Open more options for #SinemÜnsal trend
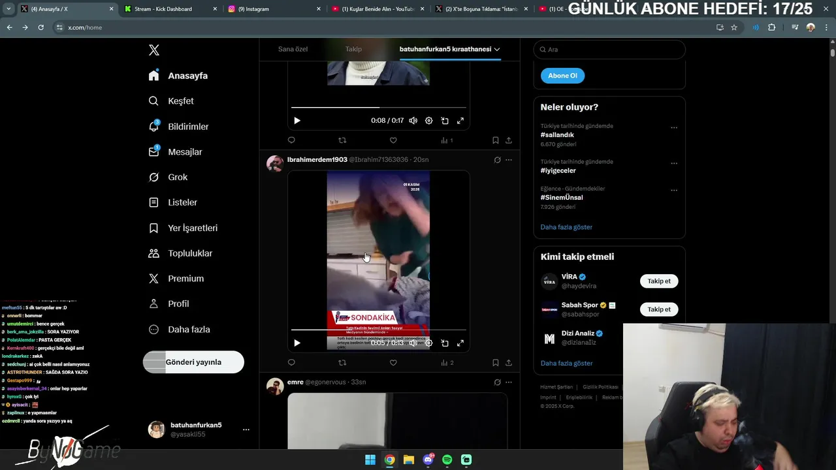Screen dimensions: 836x470 click(x=674, y=191)
